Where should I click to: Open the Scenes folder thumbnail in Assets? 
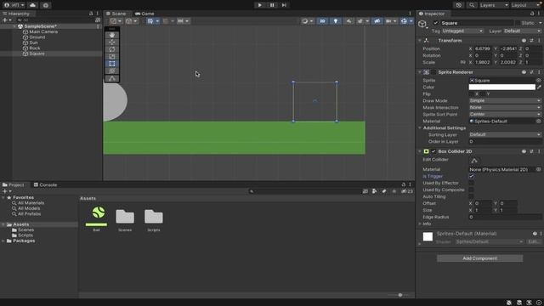(x=125, y=217)
